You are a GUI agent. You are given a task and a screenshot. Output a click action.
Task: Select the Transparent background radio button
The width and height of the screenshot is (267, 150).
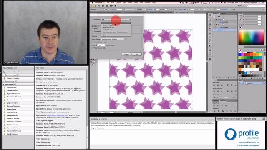93,31
